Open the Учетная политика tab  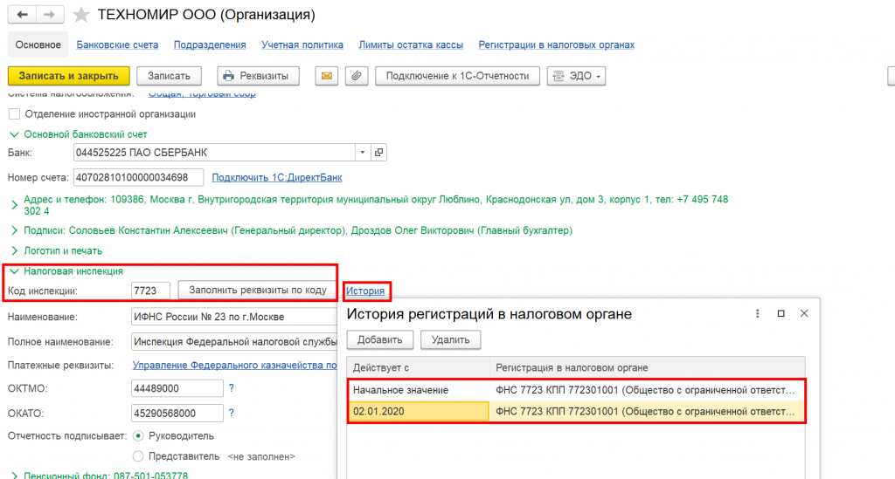(x=302, y=45)
